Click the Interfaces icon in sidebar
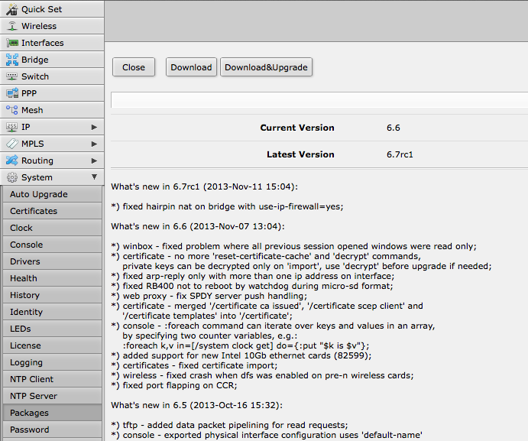Screen dimensions: 528x441 point(11,43)
